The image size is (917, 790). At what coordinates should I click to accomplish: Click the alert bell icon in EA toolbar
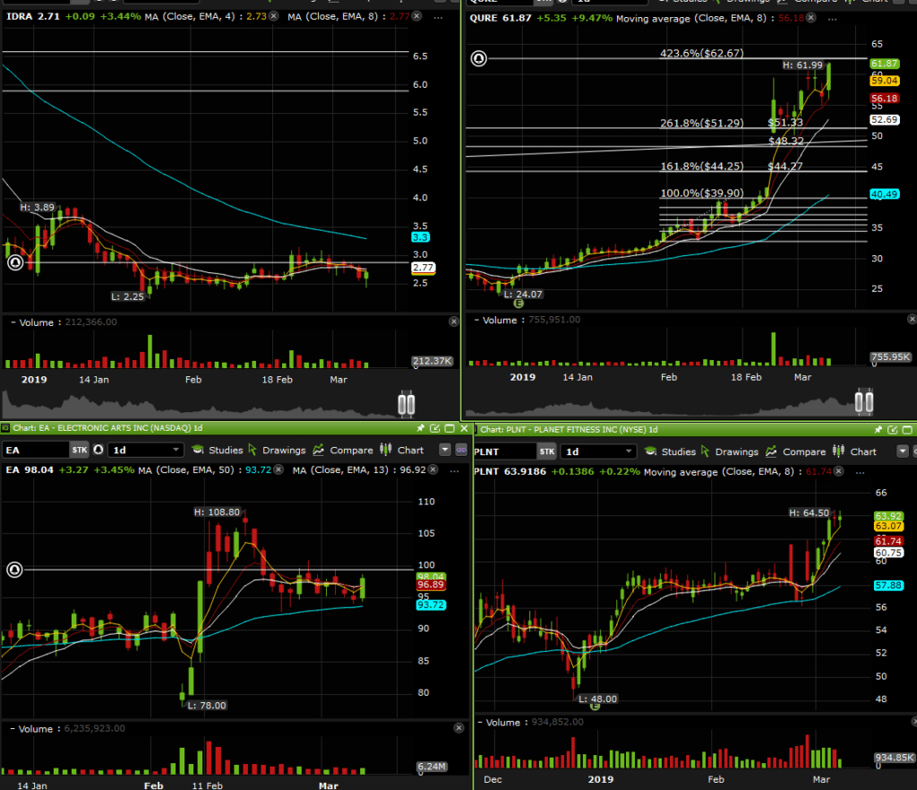[x=99, y=450]
